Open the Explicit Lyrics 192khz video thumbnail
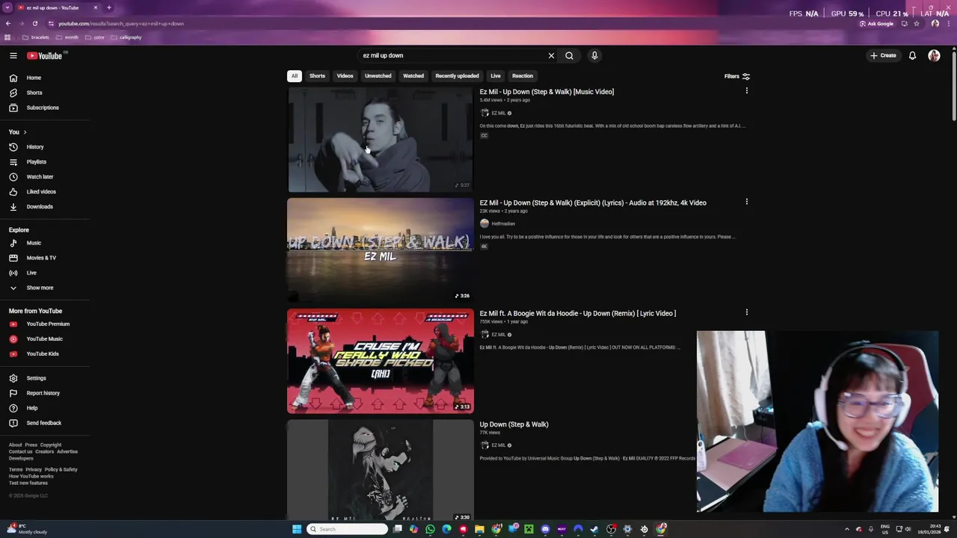The width and height of the screenshot is (957, 538). coord(381,250)
